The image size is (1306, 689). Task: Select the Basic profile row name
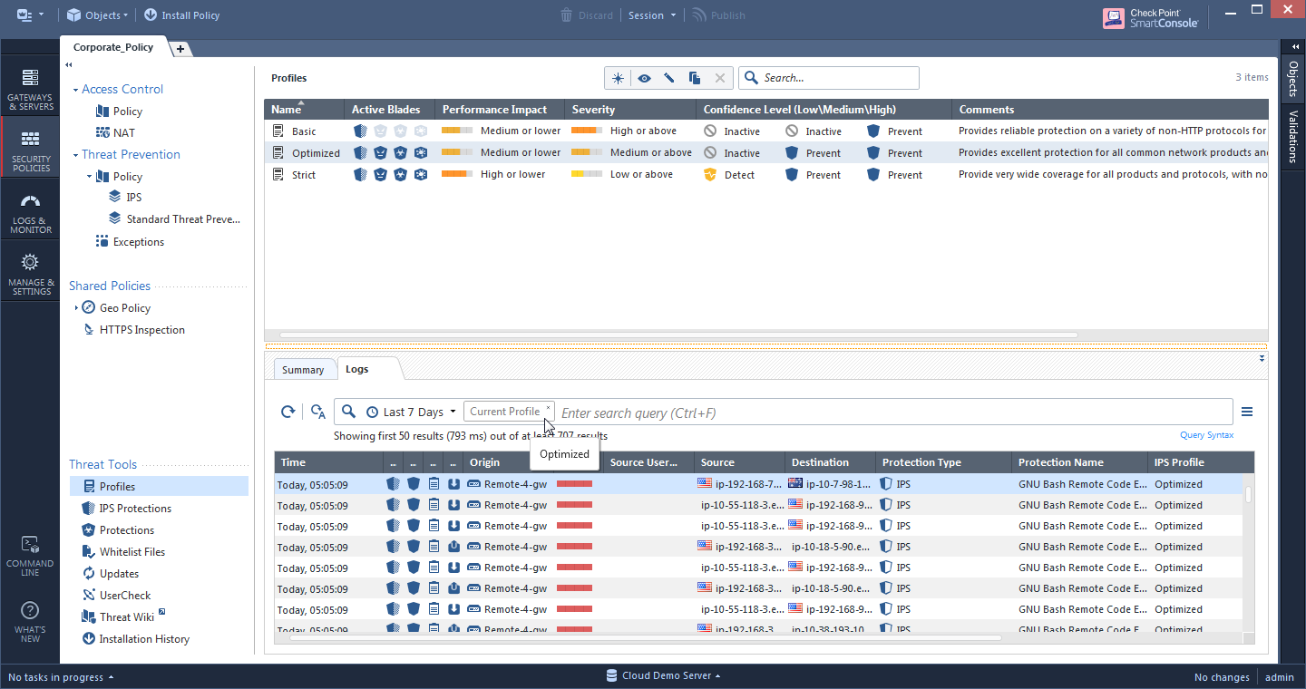click(x=304, y=131)
